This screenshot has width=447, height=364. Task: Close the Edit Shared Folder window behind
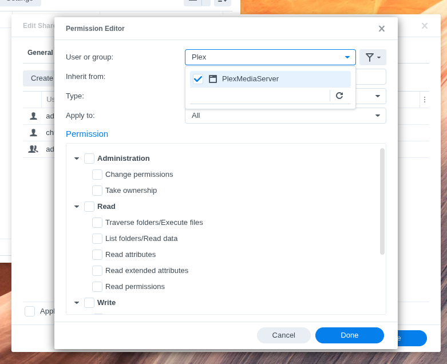[x=425, y=26]
